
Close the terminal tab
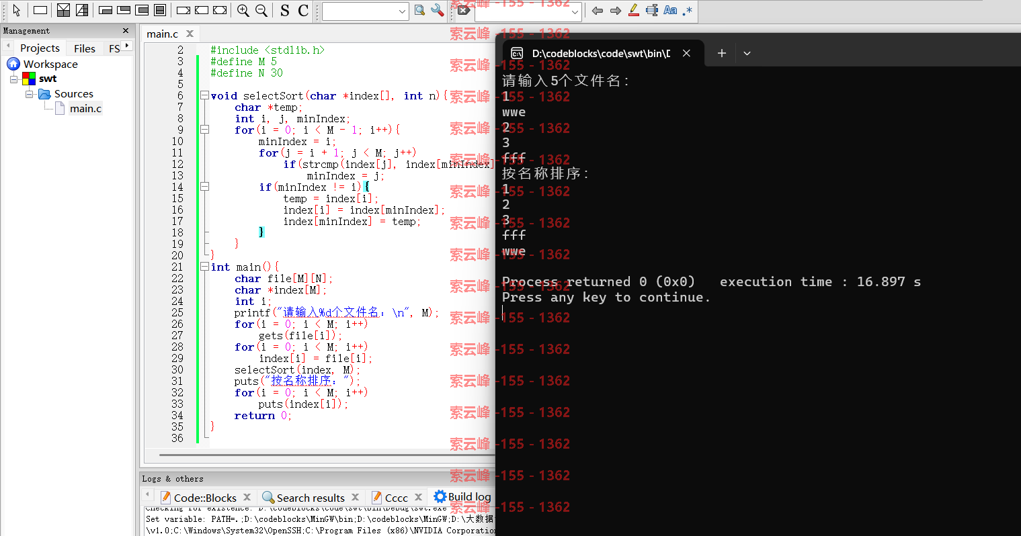[686, 54]
